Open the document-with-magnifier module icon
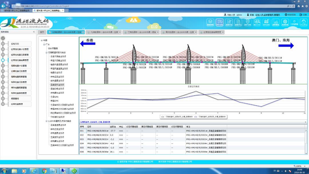Viewport: 309px width, 174px height. 238,22
